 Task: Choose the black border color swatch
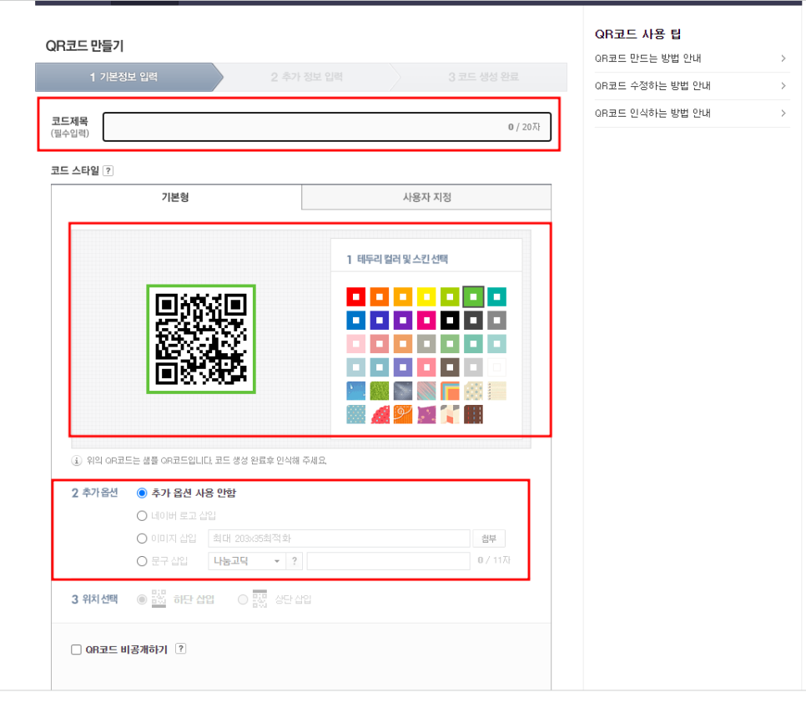(450, 321)
